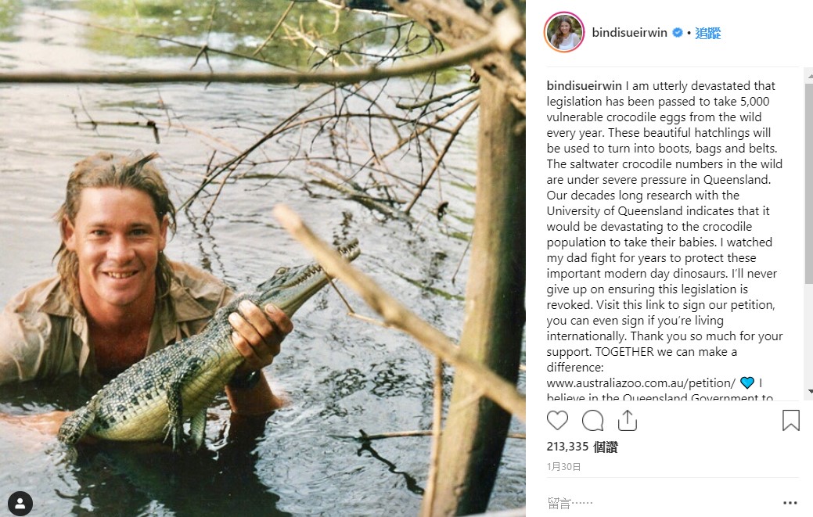Click the blue verified badge
This screenshot has height=517, width=813.
pyautogui.click(x=678, y=33)
